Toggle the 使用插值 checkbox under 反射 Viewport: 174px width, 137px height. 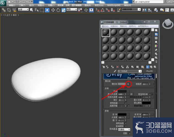[x=126, y=103]
